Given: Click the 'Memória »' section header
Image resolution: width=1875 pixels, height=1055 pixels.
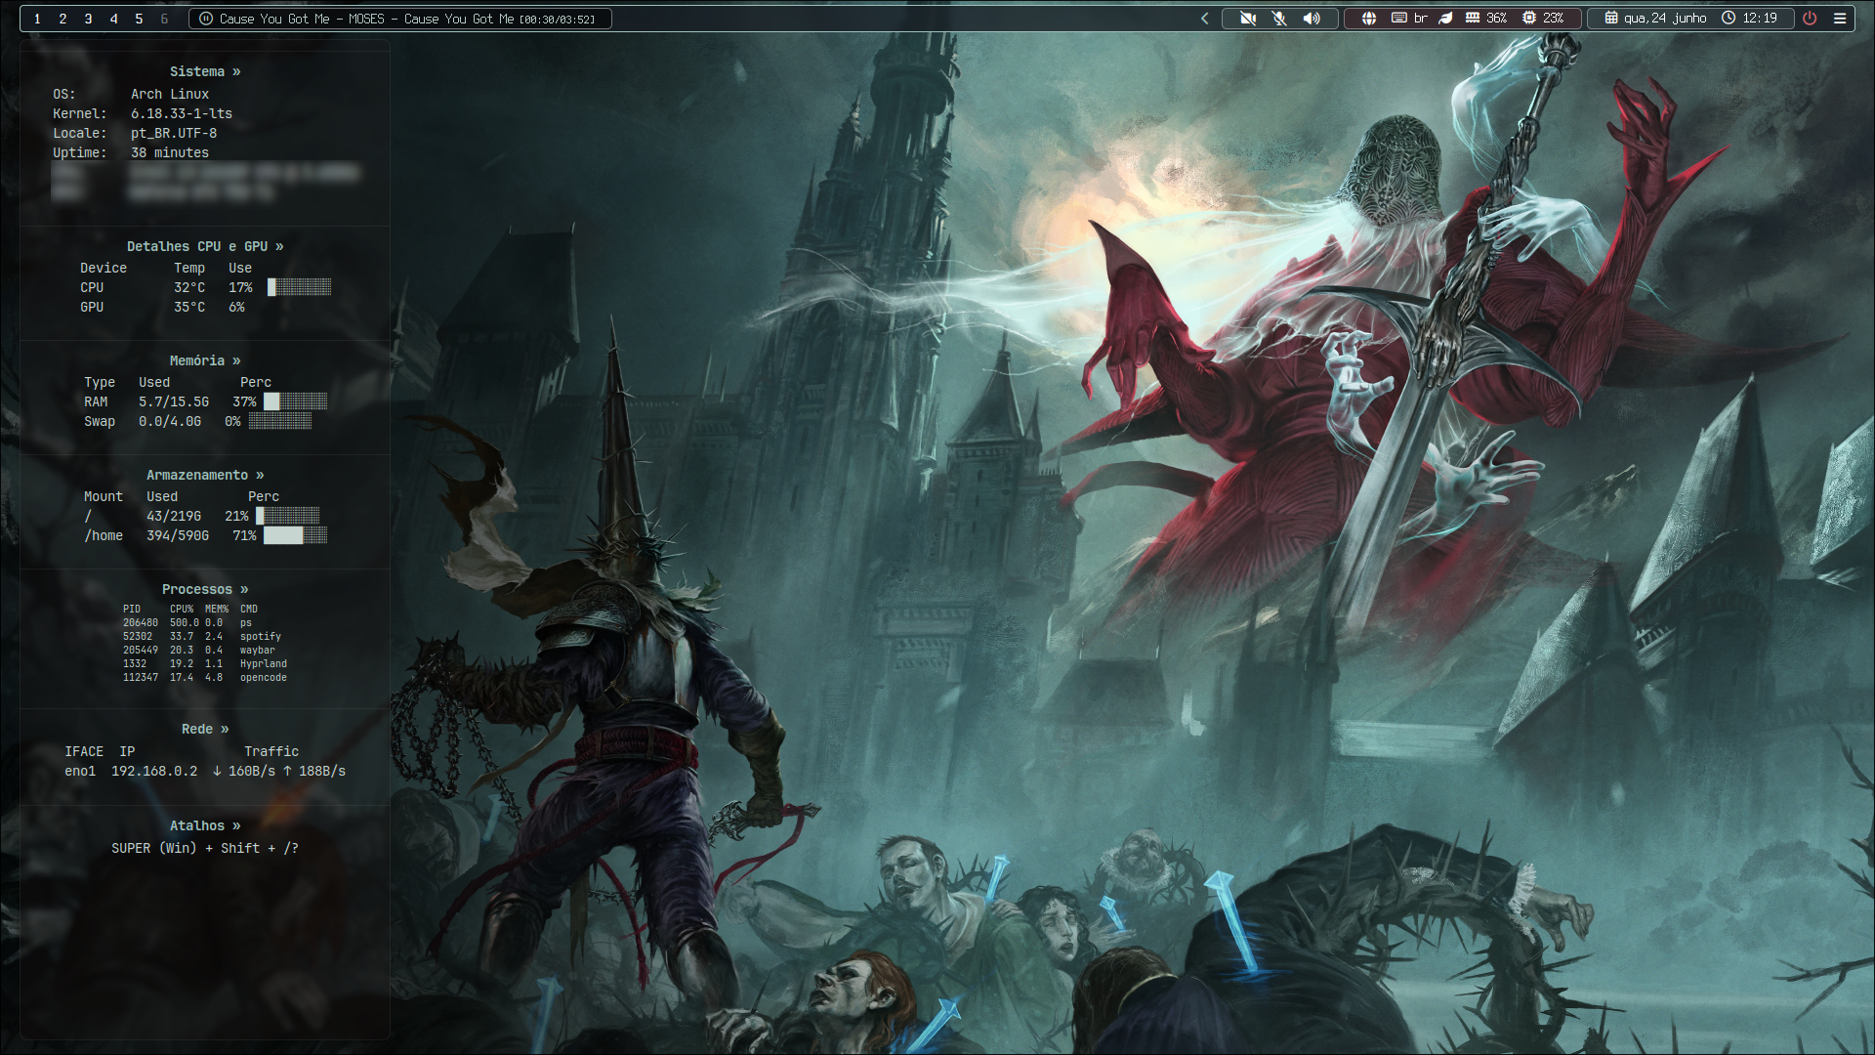Looking at the screenshot, I should (205, 360).
